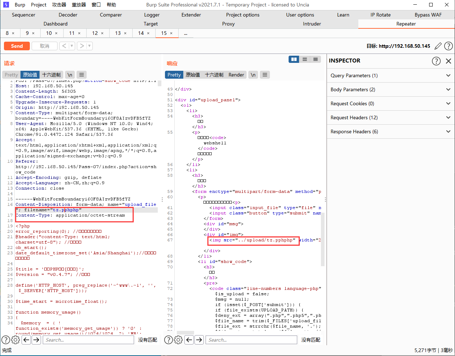
Task: Open the Logger tab
Action: pyautogui.click(x=152, y=15)
